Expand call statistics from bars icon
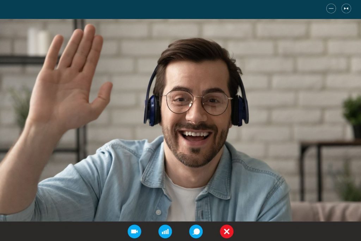The height and width of the screenshot is (241, 361). click(165, 231)
